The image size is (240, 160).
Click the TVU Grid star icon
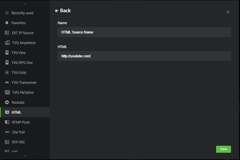(x=7, y=72)
